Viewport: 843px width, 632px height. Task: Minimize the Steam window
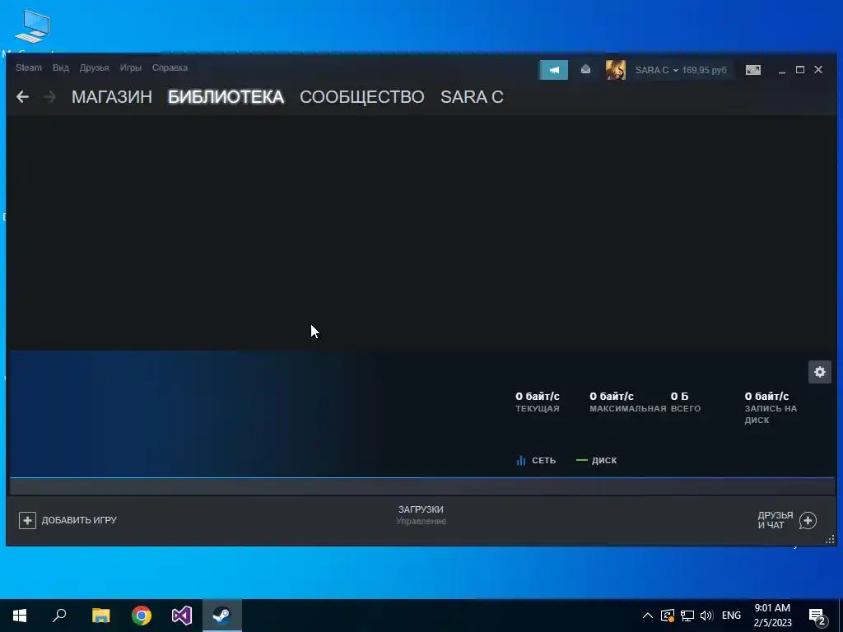pyautogui.click(x=782, y=71)
